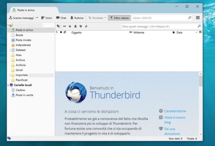Open the Caratteristiche link

tap(175, 111)
